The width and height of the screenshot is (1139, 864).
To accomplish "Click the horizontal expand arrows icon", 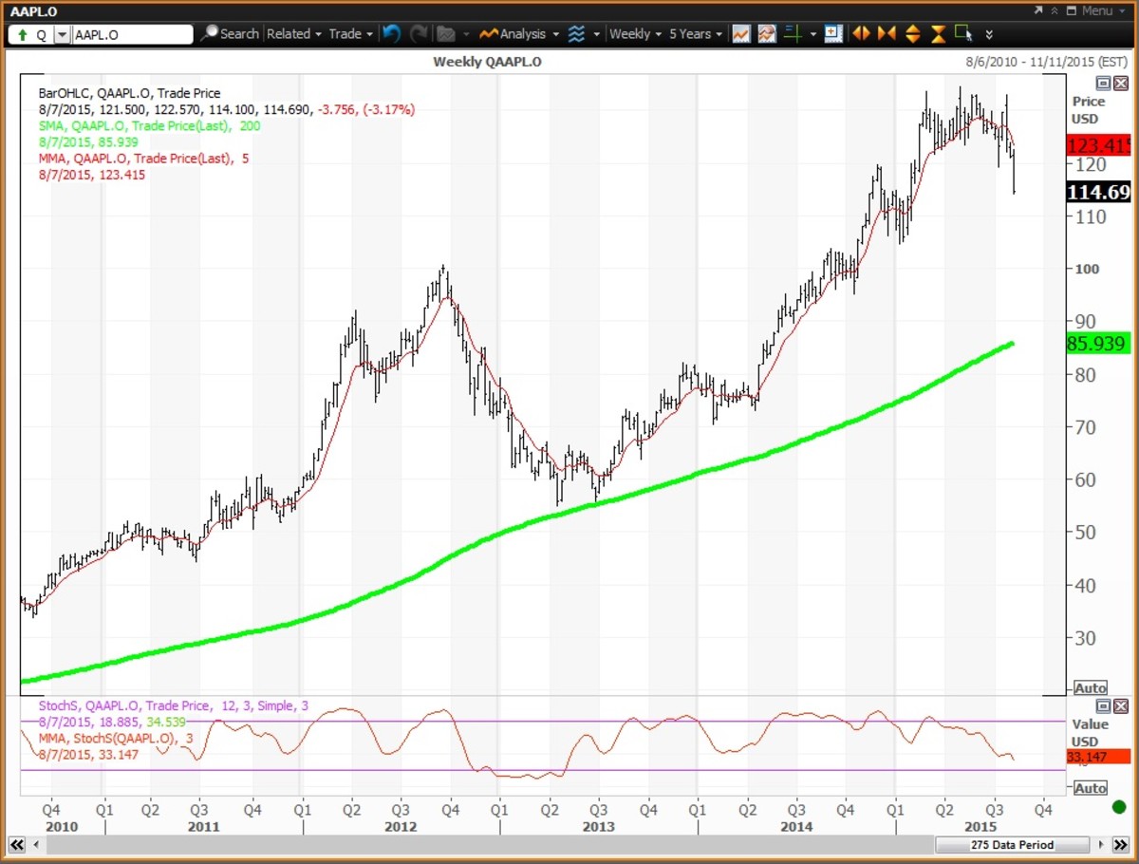I will click(x=861, y=34).
